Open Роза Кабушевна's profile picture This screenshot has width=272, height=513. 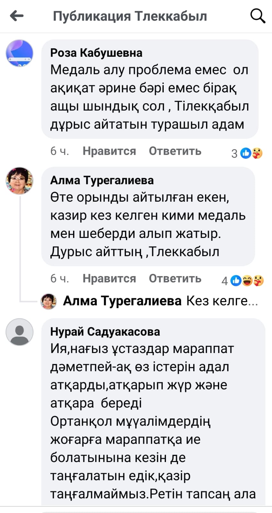pos(20,53)
